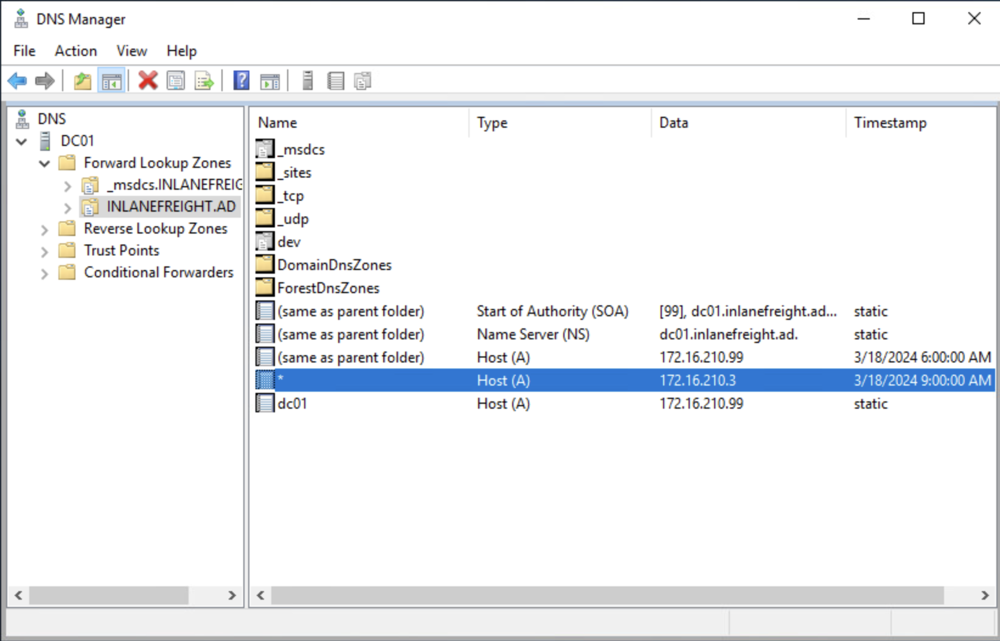This screenshot has height=641, width=1000.
Task: Open the Action menu
Action: click(75, 51)
